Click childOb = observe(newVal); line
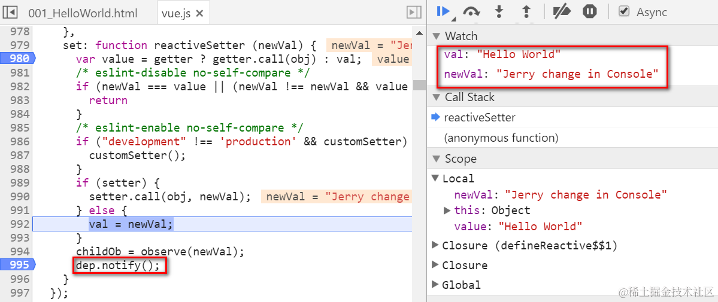The width and height of the screenshot is (718, 302). pyautogui.click(x=160, y=251)
